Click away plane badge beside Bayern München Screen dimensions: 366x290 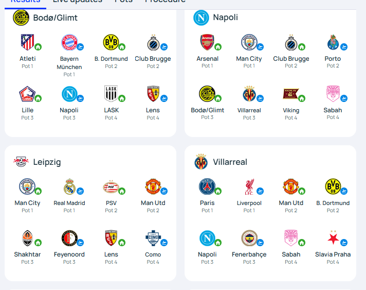coord(80,47)
